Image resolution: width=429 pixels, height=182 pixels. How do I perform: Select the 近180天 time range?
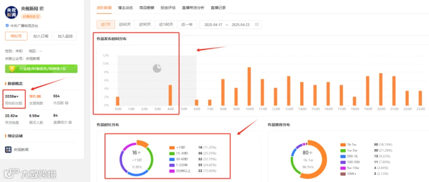point(166,25)
